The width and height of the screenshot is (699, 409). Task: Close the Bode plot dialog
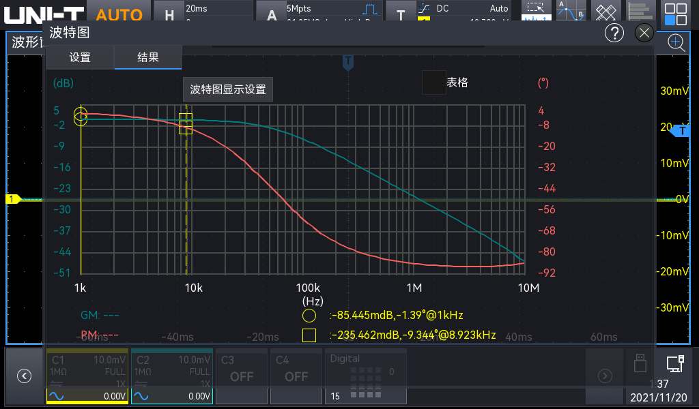tap(644, 33)
